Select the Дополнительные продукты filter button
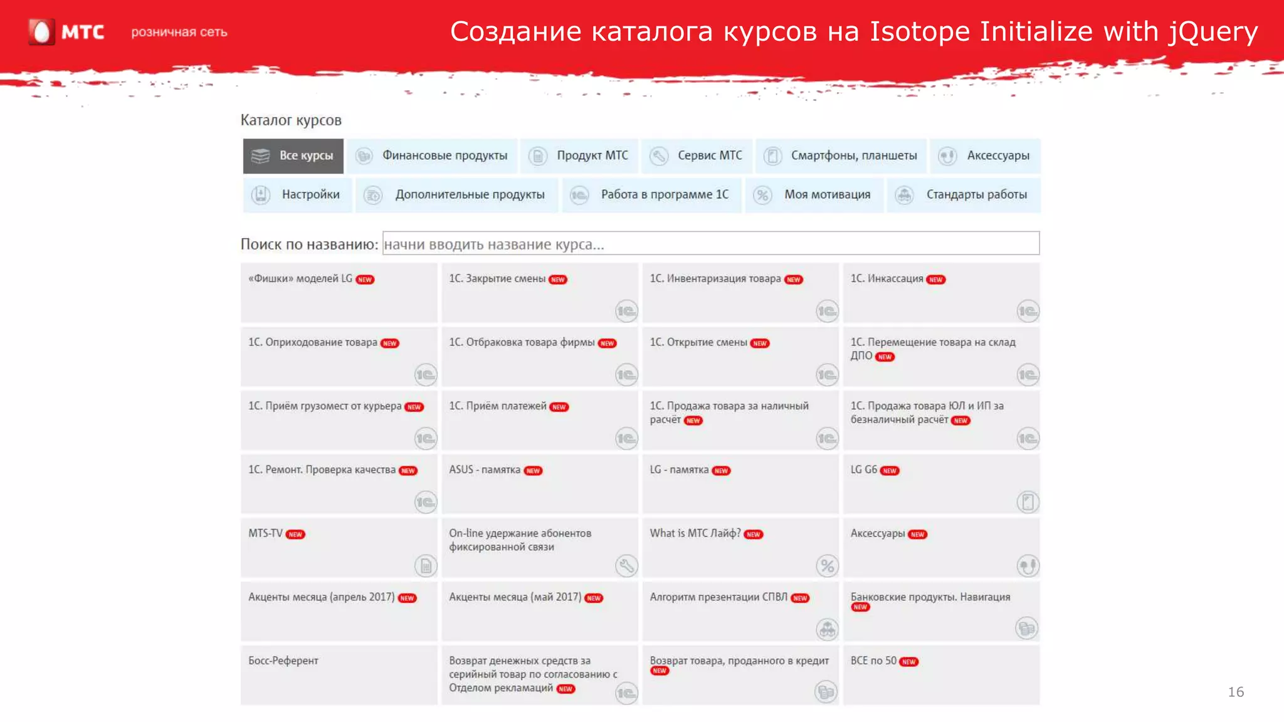This screenshot has width=1284, height=722. click(456, 195)
